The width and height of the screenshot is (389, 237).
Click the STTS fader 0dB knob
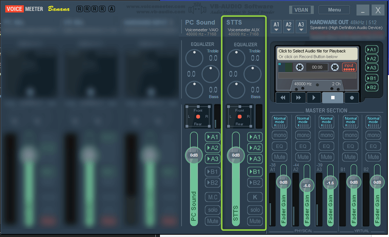(236, 155)
